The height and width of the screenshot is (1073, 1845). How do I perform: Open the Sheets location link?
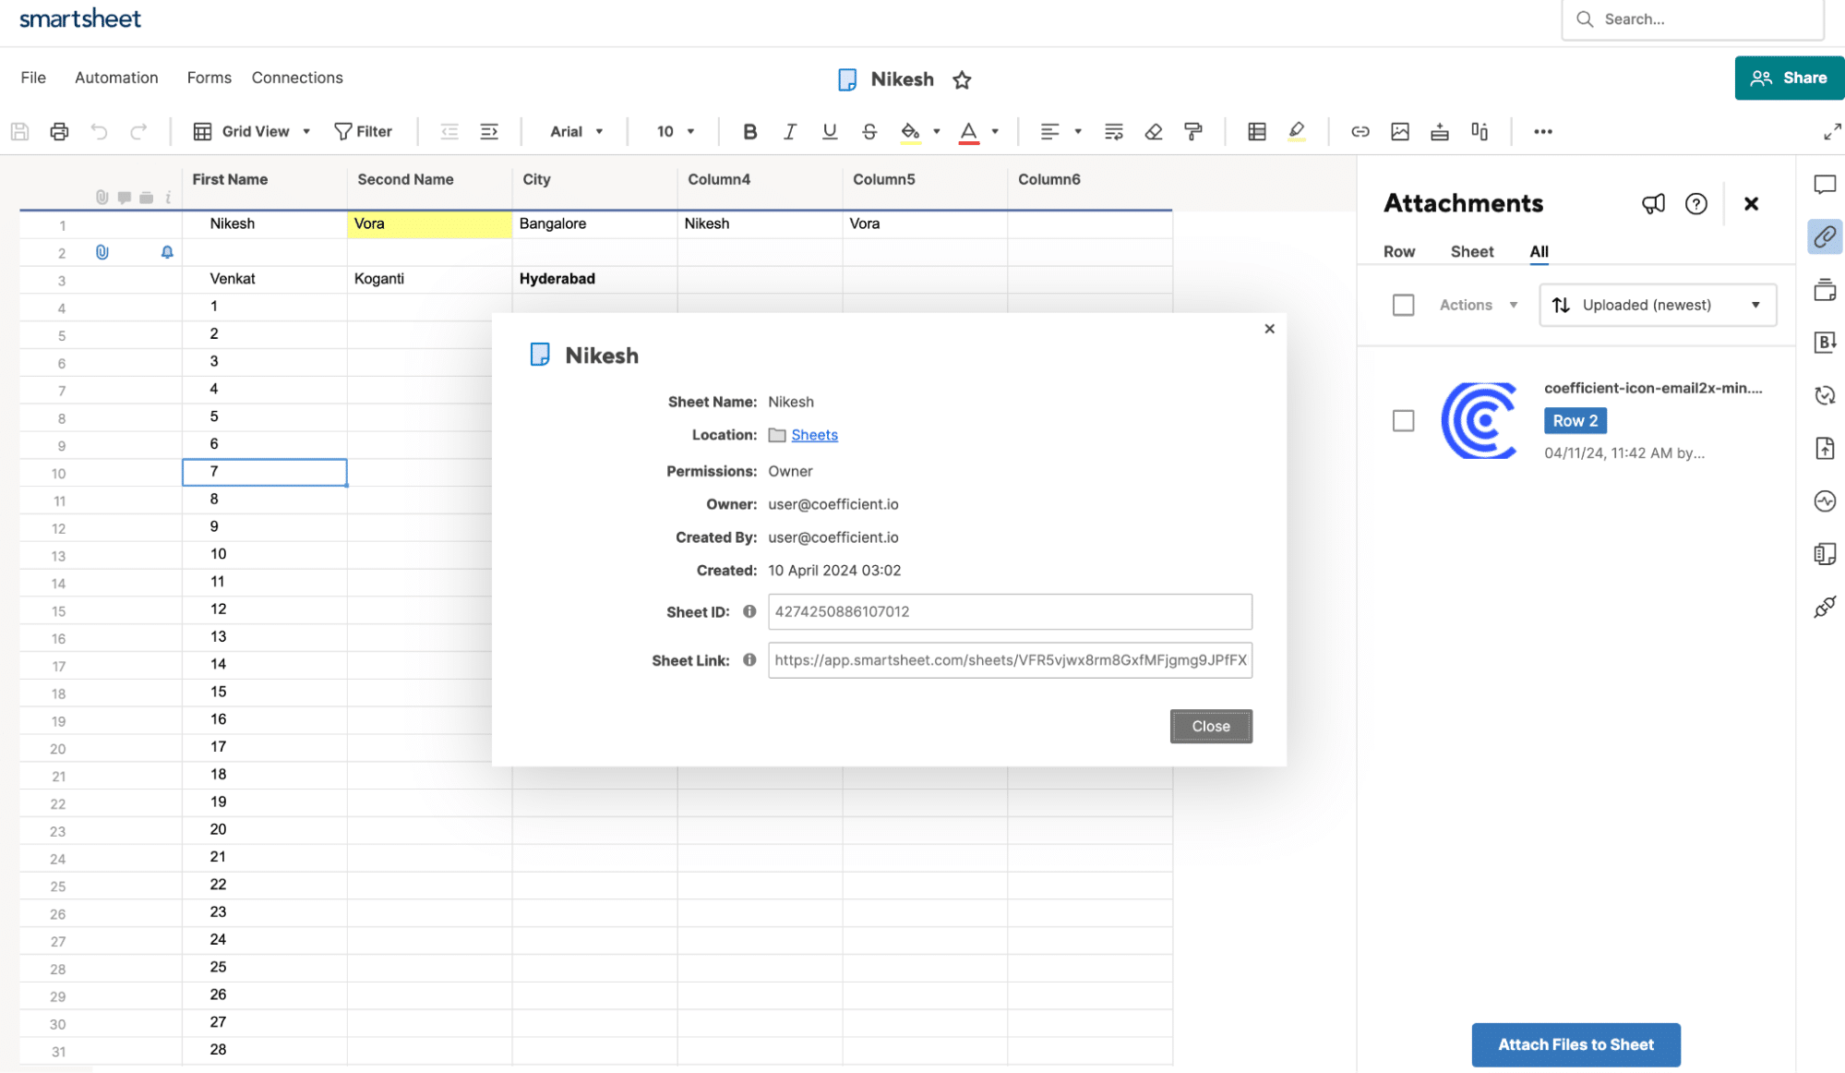point(814,434)
